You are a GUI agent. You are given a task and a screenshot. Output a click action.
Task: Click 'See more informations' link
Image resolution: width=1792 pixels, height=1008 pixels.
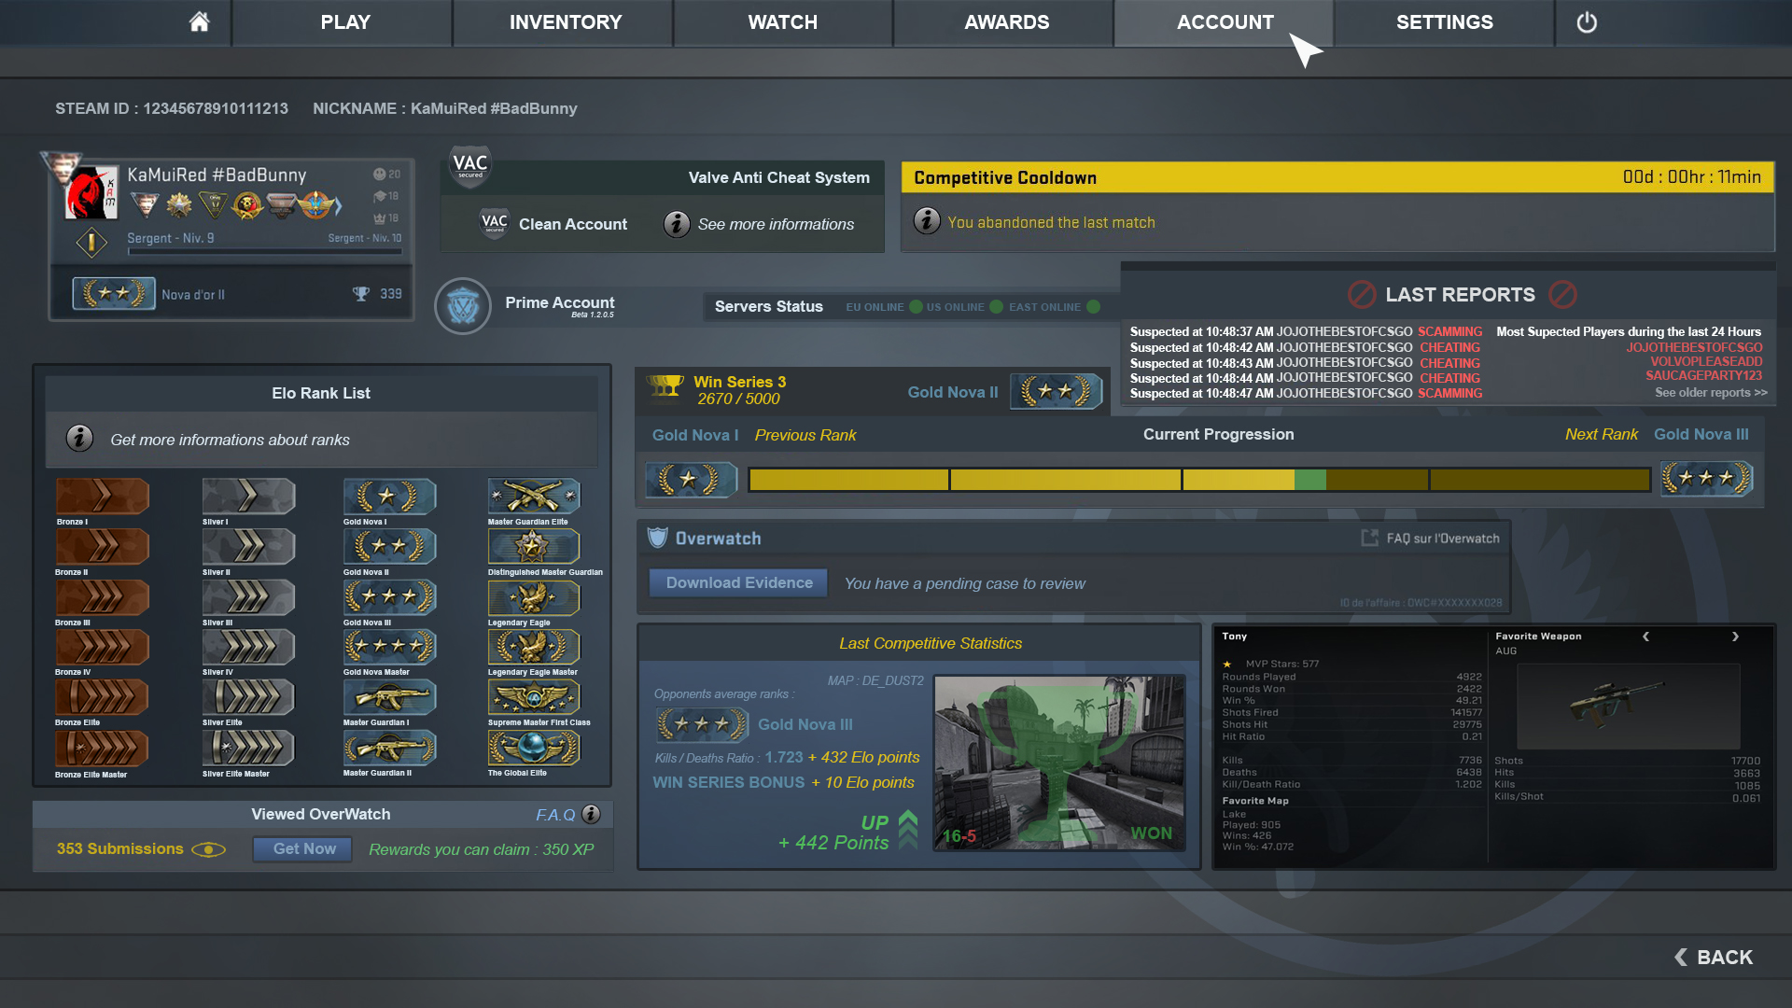(x=776, y=224)
